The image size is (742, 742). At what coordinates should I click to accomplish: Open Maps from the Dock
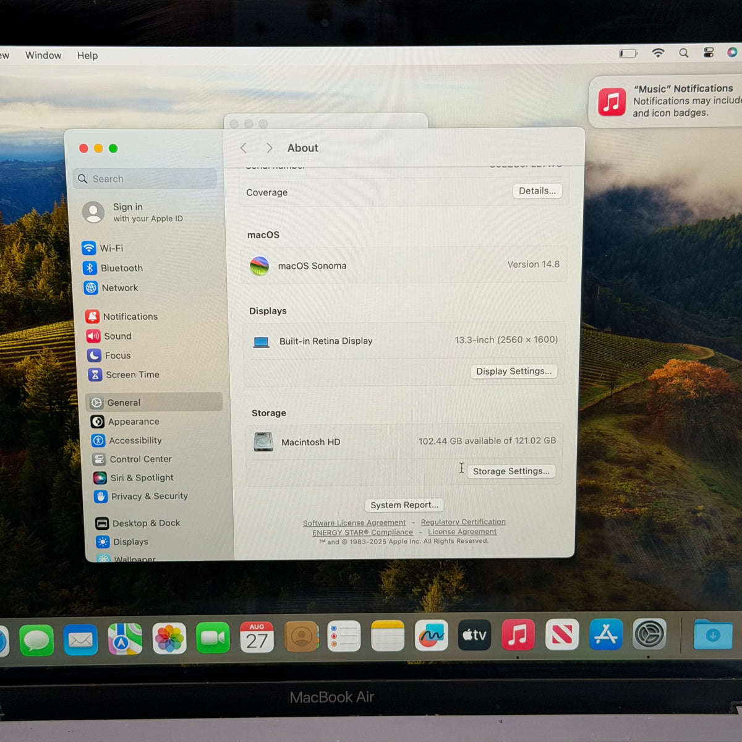pos(125,638)
